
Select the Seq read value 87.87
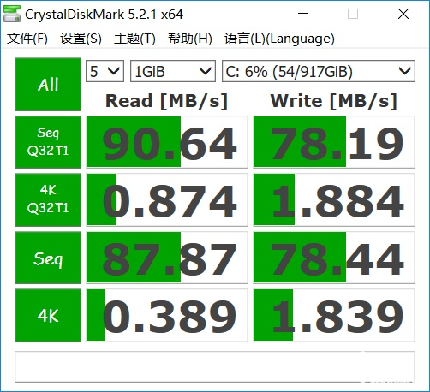click(167, 258)
